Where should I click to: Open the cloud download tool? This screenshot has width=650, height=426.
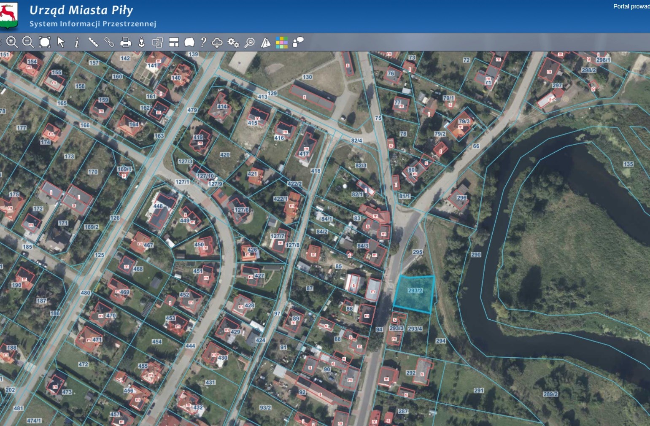coord(217,42)
